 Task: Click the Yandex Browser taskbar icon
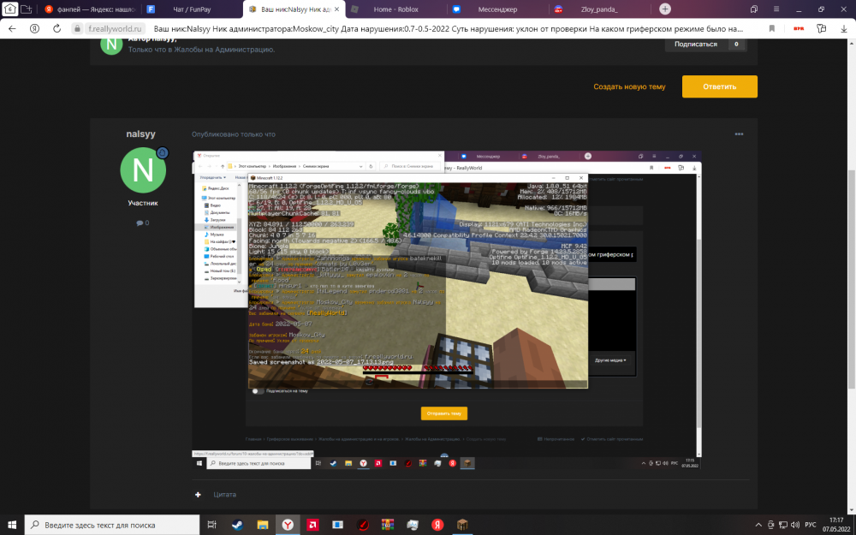pyautogui.click(x=288, y=525)
